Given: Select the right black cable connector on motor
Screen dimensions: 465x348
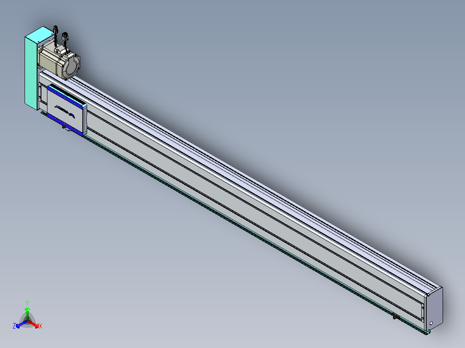Looking at the screenshot, I should (65, 37).
